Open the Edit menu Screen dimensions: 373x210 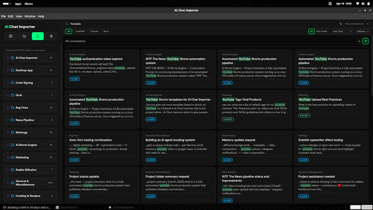11,16
